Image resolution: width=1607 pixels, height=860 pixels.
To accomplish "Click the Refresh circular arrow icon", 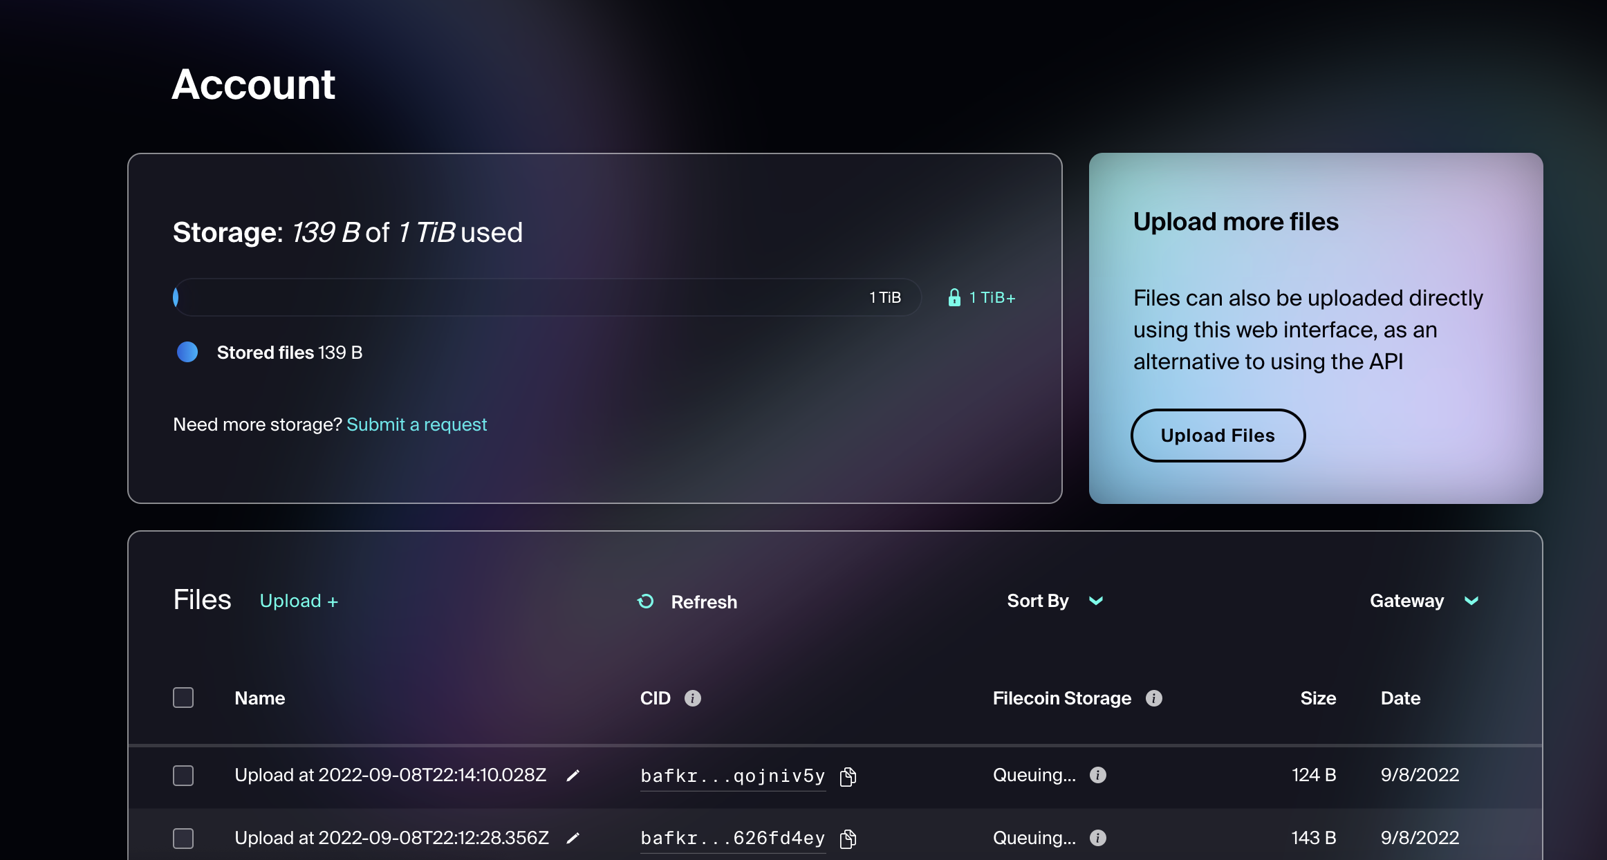I will [645, 601].
